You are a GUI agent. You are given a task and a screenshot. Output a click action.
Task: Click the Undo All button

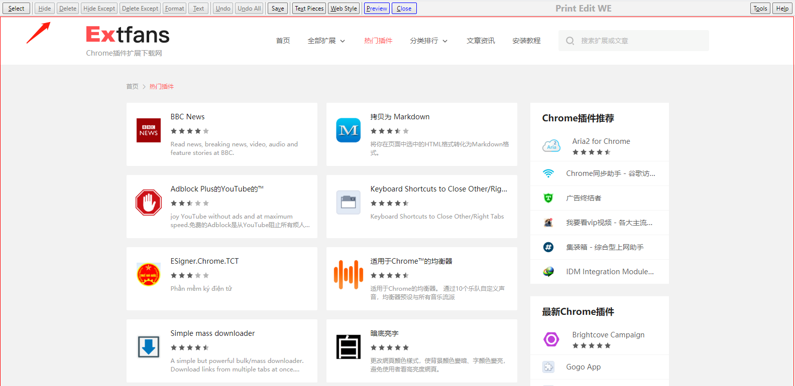(249, 9)
